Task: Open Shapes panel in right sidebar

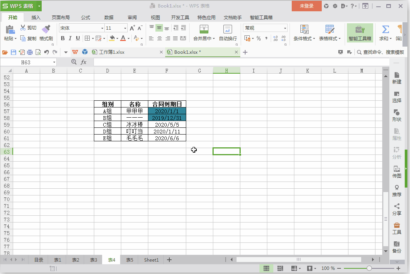Action: click(396, 116)
